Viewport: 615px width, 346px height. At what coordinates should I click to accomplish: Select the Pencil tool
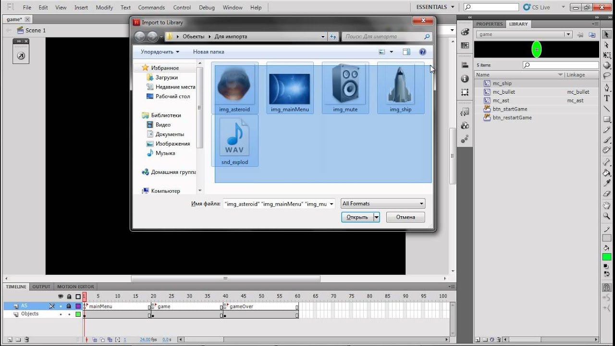click(x=607, y=129)
